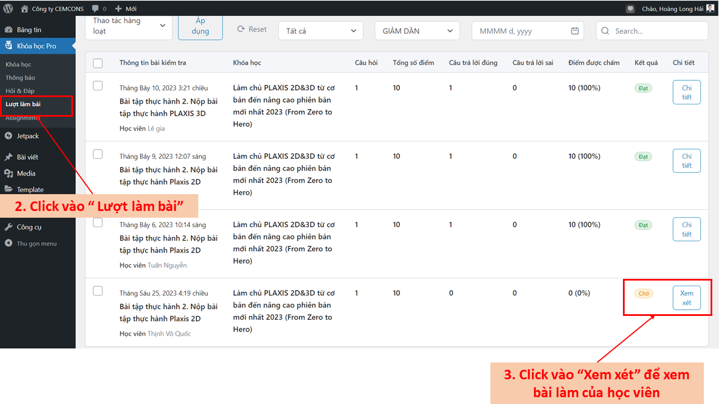
Task: Click the Thu gọn menu collapse icon
Action: (x=8, y=244)
